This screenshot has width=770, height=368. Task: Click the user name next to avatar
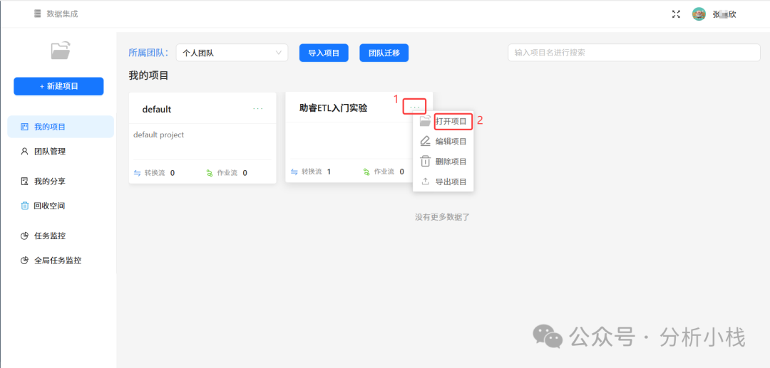[724, 15]
